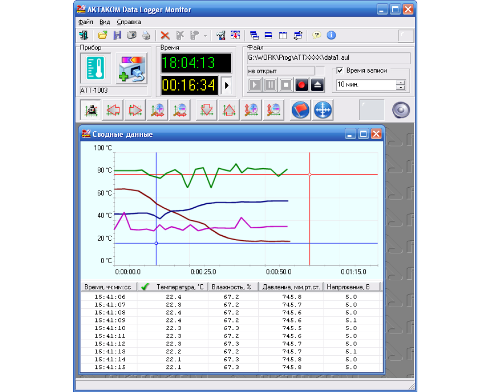The width and height of the screenshot is (491, 392).
Task: Open the Файл menu
Action: click(x=85, y=22)
